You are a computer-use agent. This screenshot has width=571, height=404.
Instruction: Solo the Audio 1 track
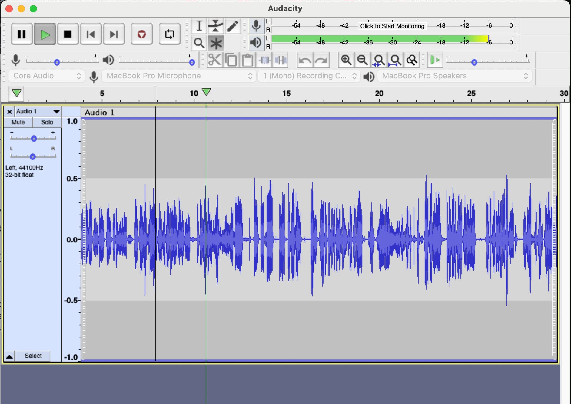47,122
